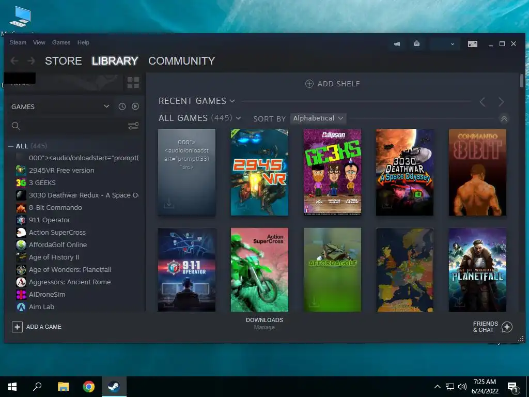The width and height of the screenshot is (529, 397).
Task: Click the Age of Wonders: Planetfall icon
Action: 21,270
